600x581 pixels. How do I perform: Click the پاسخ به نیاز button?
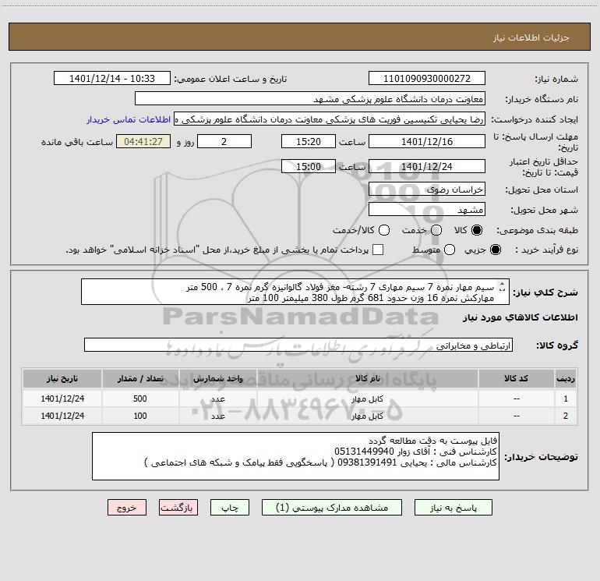(x=453, y=508)
